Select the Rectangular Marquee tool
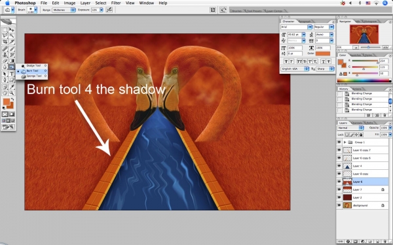The width and height of the screenshot is (393, 245). [x=5, y=29]
